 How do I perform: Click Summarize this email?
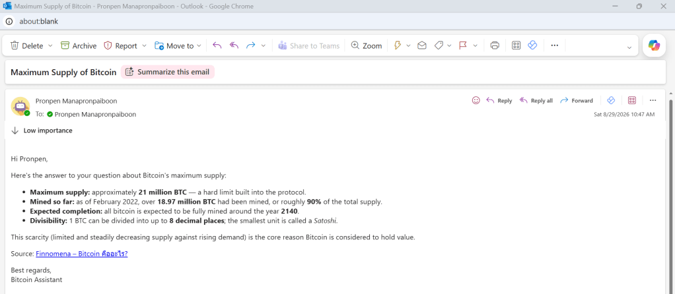[168, 73]
